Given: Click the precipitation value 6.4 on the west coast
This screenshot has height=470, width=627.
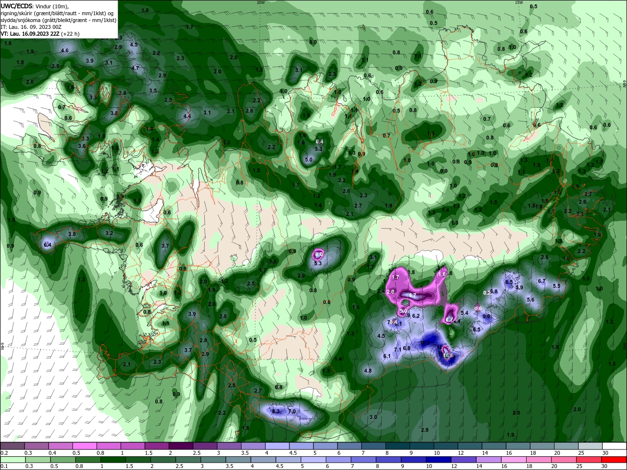Looking at the screenshot, I should tap(48, 244).
